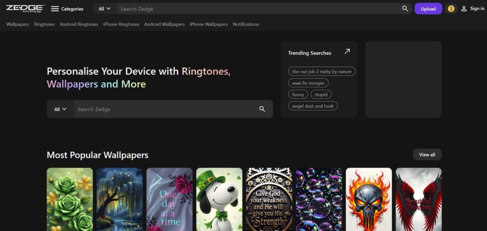Click View all for popular wallpapers

(427, 154)
